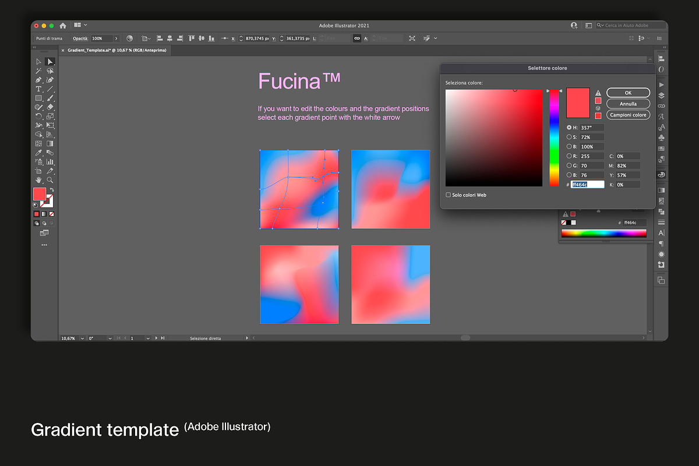
Task: Select the Curvature tool
Action: point(50,80)
